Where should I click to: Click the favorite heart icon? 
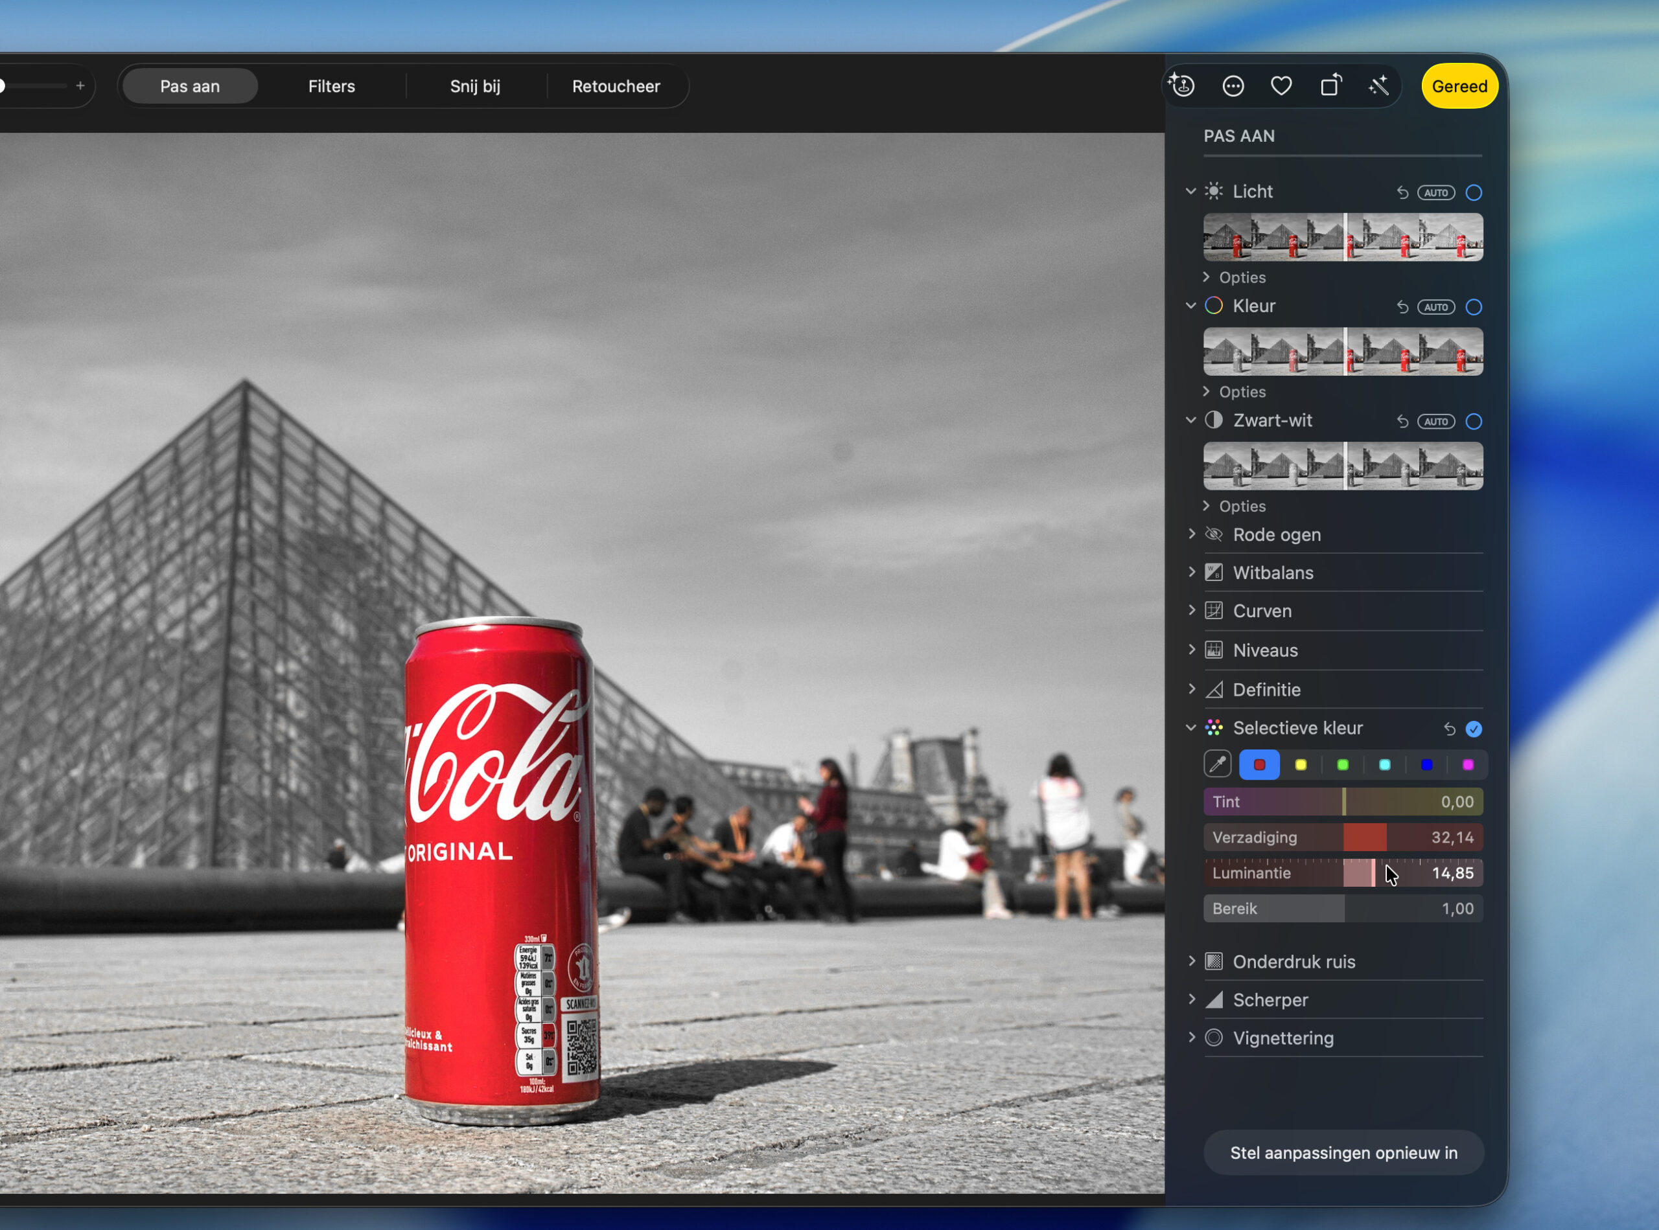[x=1281, y=86]
